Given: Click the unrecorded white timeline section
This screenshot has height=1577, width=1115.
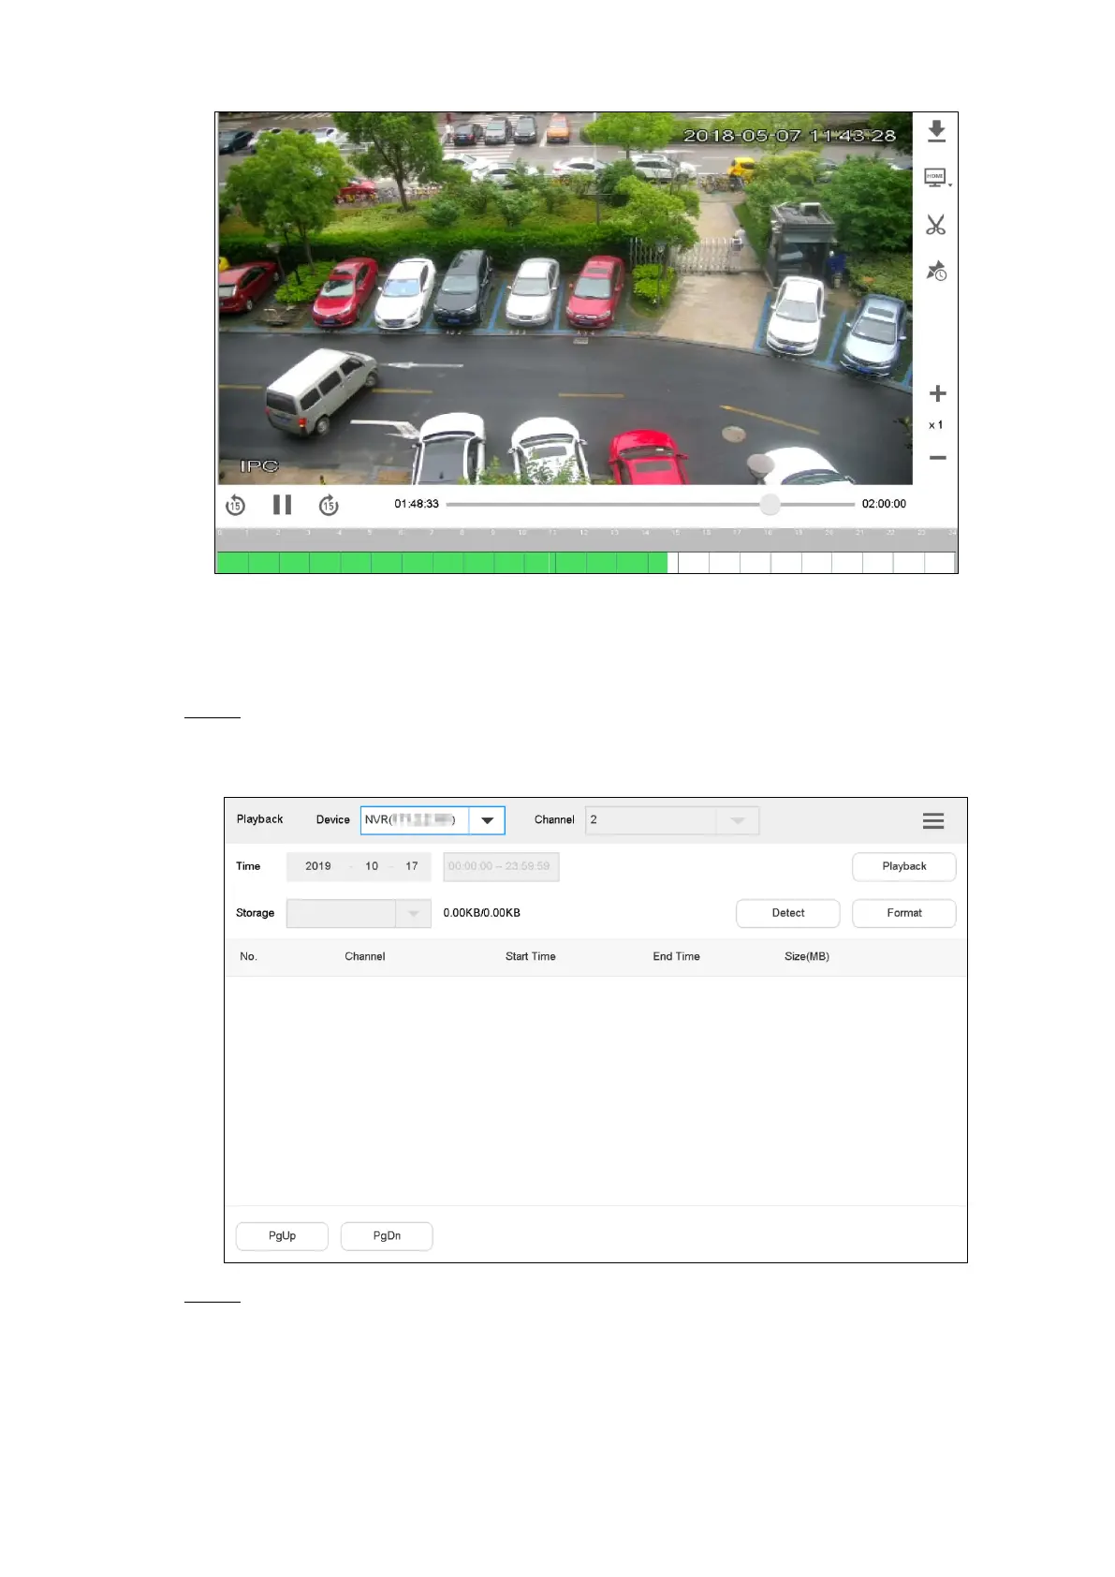Looking at the screenshot, I should [813, 563].
